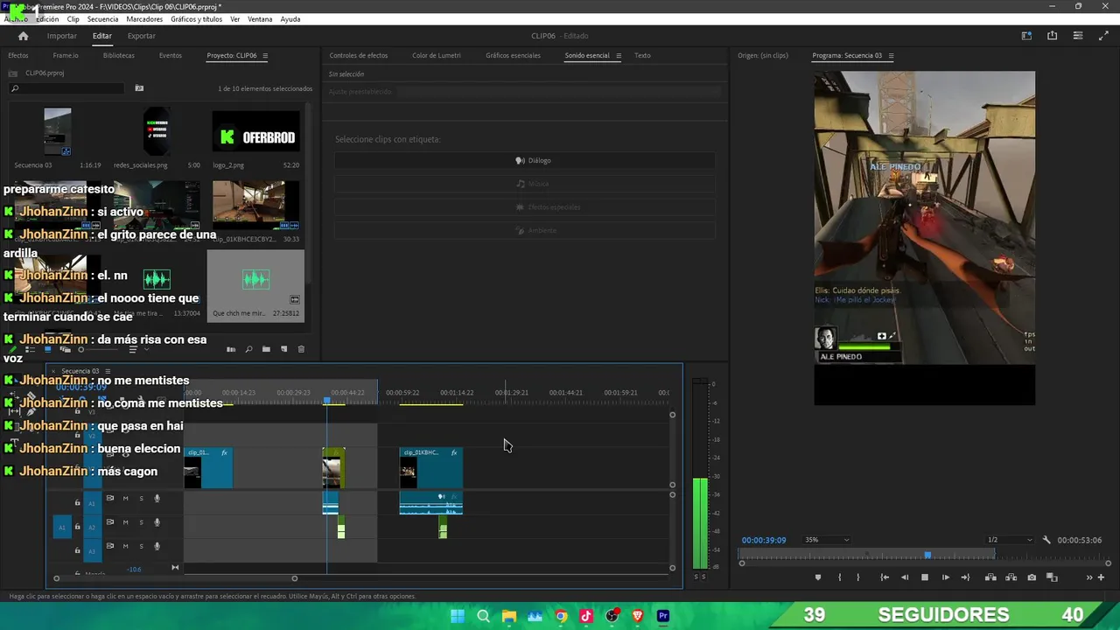Mute audio track A3
Viewport: 1120px width, 630px height.
tap(125, 546)
